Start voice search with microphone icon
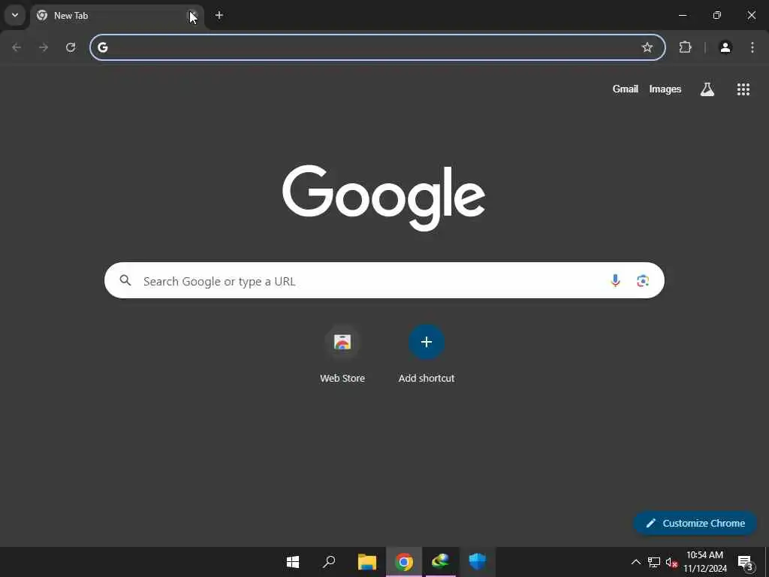The width and height of the screenshot is (769, 577). [x=615, y=280]
